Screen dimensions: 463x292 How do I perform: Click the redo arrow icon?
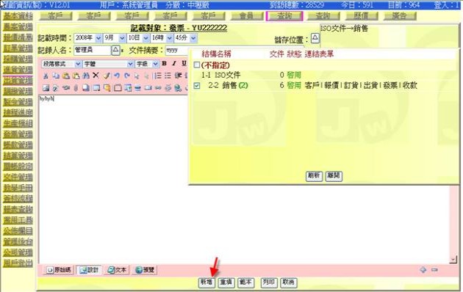pyautogui.click(x=127, y=76)
